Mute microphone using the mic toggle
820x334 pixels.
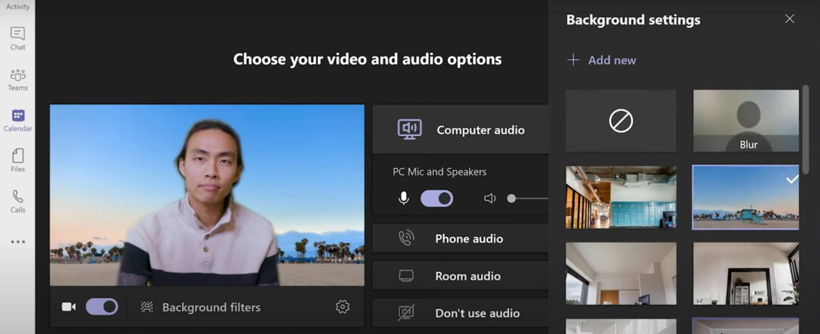point(437,198)
